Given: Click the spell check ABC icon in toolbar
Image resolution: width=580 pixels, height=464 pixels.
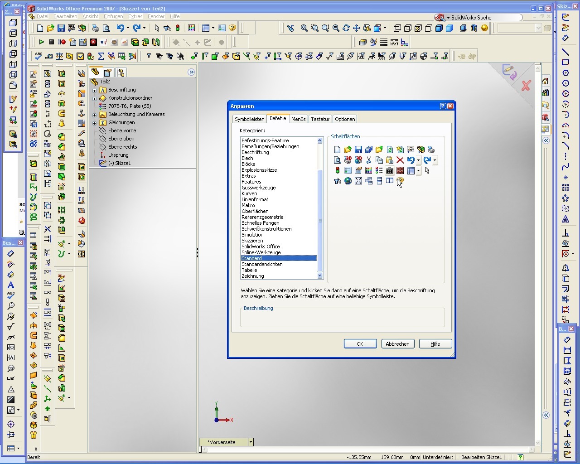Looking at the screenshot, I should tap(39, 56).
